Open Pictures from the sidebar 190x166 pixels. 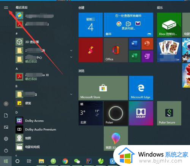click(6, 127)
